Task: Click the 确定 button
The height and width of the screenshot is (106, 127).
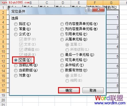Action: click(69, 90)
